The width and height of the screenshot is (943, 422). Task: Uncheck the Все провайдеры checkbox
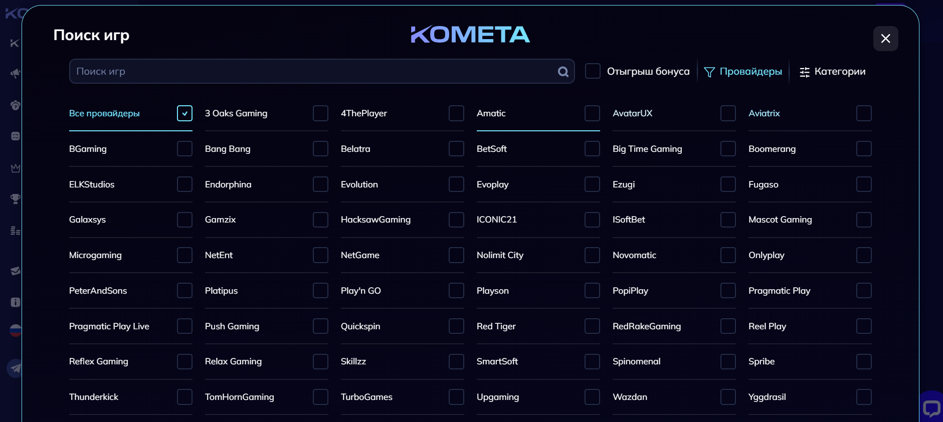click(184, 113)
